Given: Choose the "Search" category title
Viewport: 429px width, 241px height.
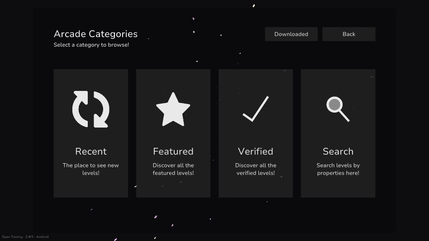Looking at the screenshot, I should pyautogui.click(x=338, y=151).
